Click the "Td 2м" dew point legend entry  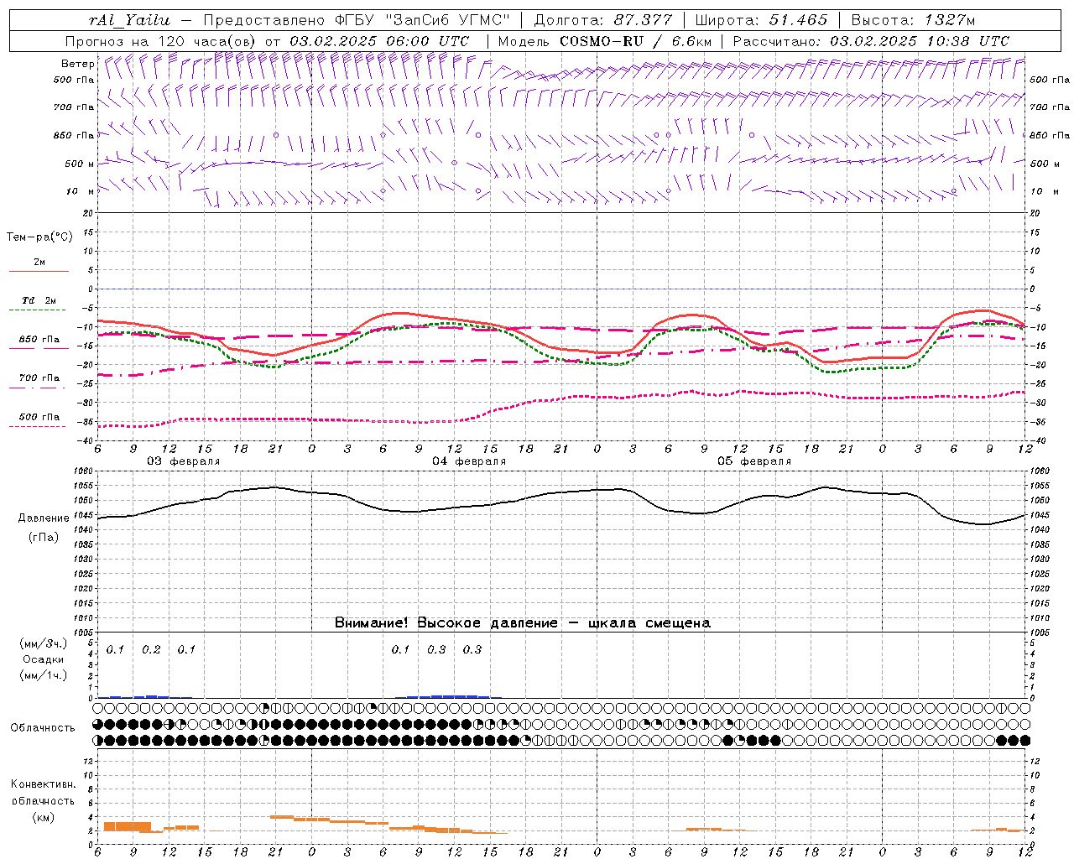click(39, 300)
